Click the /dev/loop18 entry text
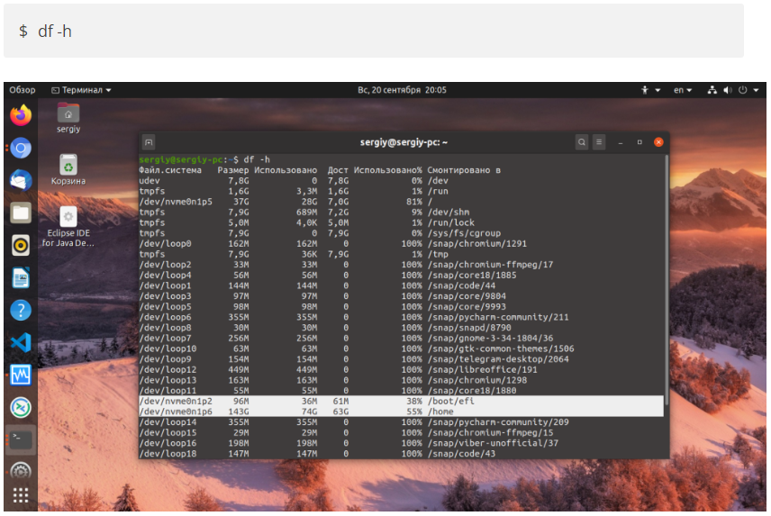Image resolution: width=771 pixels, height=516 pixels. (168, 453)
